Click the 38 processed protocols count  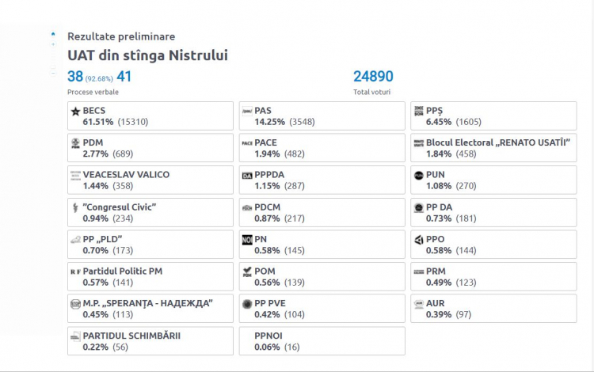(x=75, y=77)
